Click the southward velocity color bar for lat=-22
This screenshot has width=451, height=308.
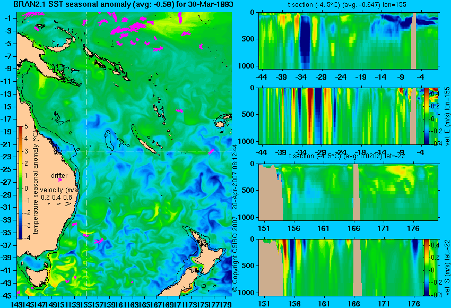(426, 268)
